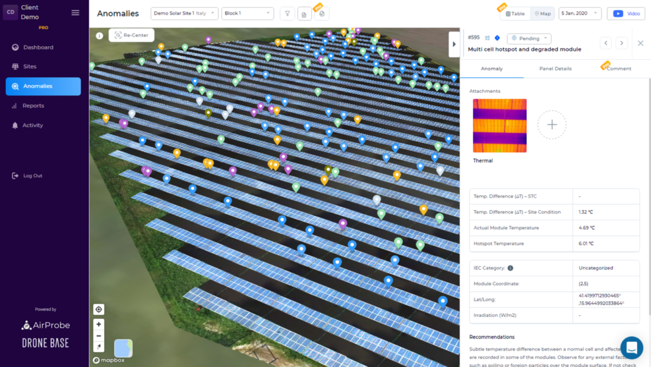Screen dimensions: 651x367
Task: Navigate to Reports in sidebar
Action: [33, 106]
